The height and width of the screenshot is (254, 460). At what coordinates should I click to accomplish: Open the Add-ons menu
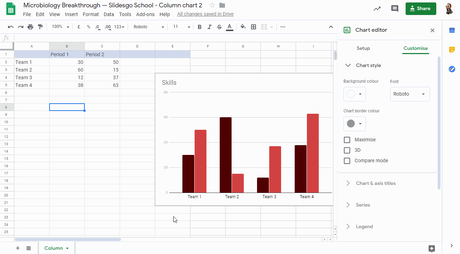click(x=145, y=14)
